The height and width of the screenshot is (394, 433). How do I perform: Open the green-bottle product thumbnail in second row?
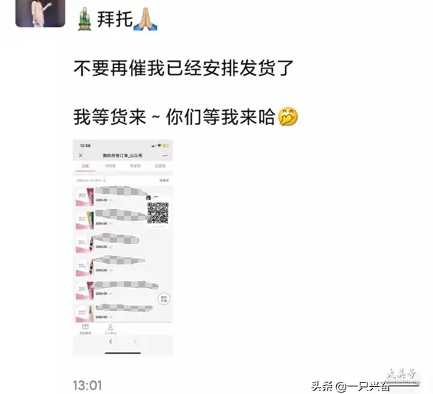click(85, 220)
